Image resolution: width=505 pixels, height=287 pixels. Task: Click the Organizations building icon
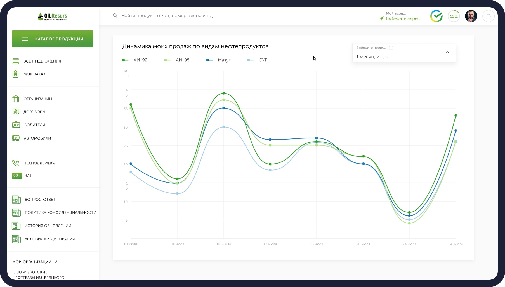16,99
